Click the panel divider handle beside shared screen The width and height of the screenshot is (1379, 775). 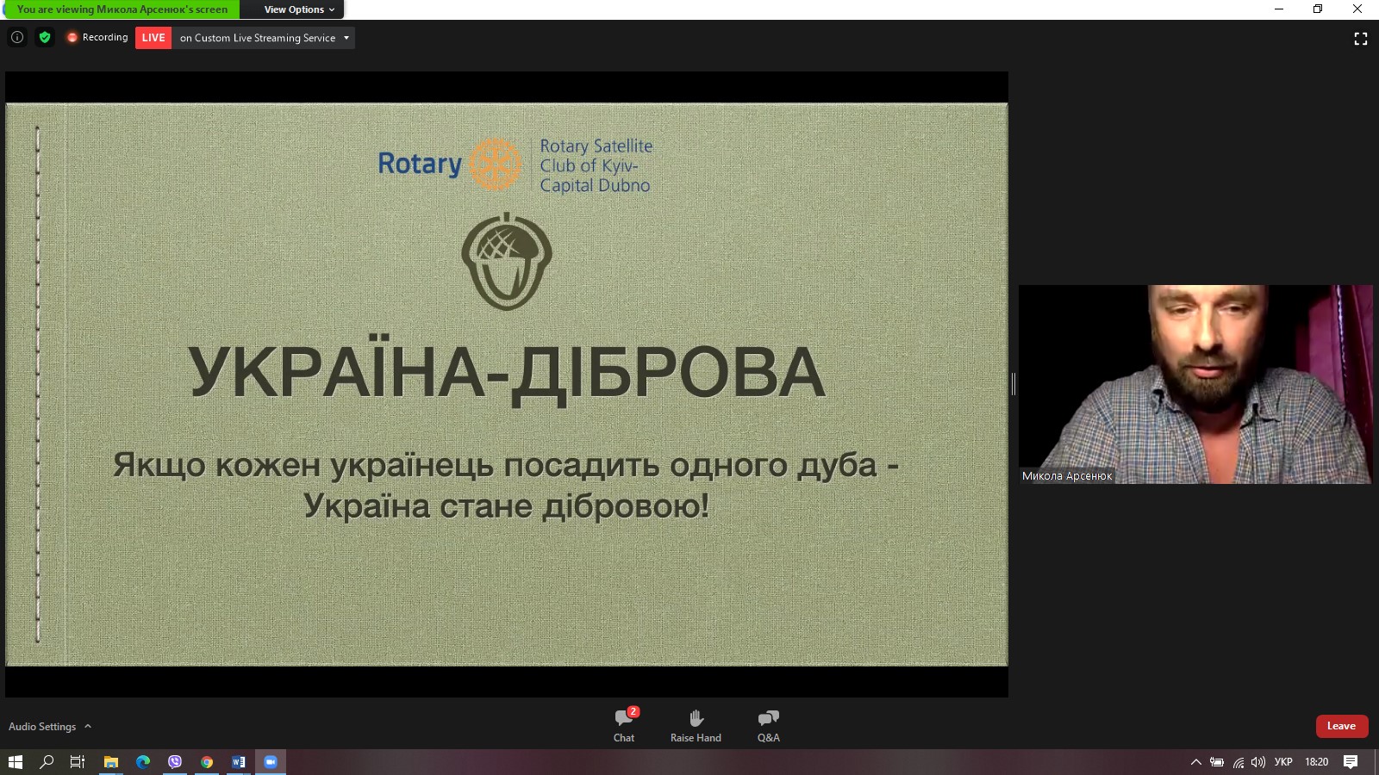click(x=1014, y=384)
